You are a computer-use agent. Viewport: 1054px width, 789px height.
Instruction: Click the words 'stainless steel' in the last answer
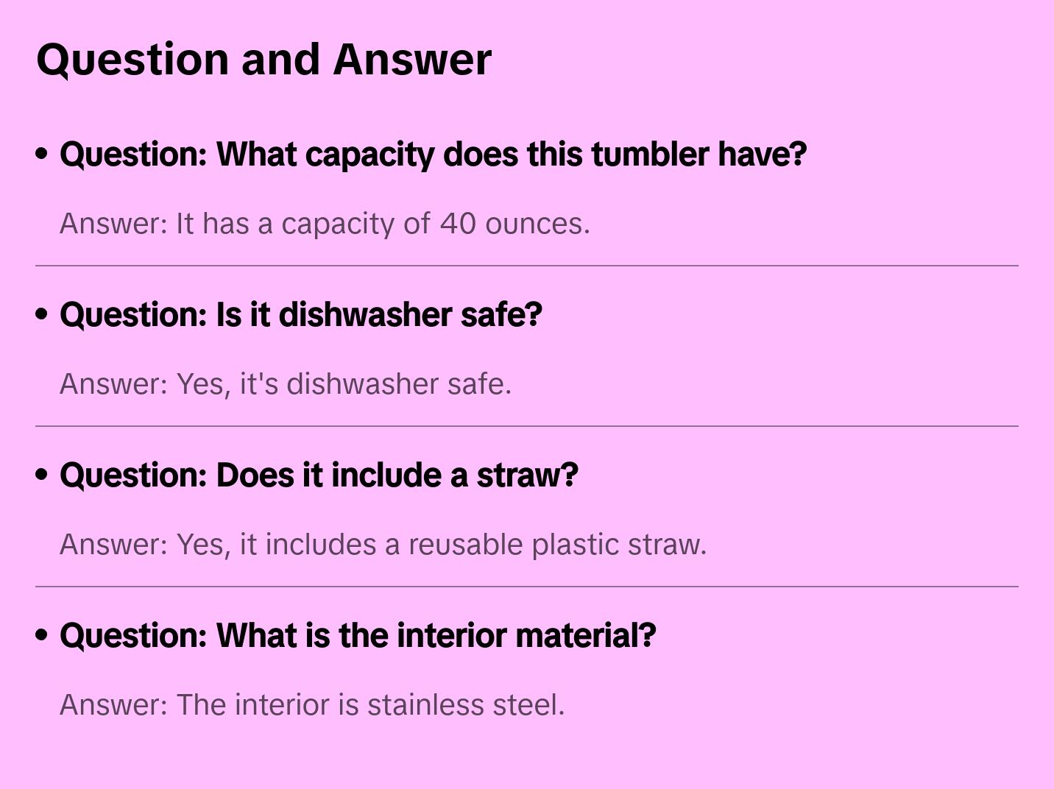464,705
